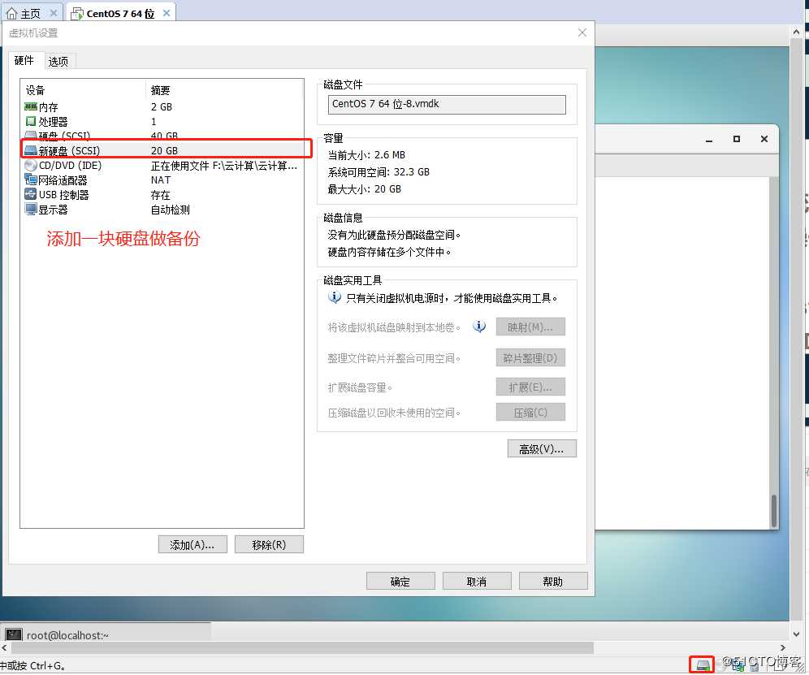Click the memory chip icon beside 内存
The width and height of the screenshot is (809, 675).
30,107
